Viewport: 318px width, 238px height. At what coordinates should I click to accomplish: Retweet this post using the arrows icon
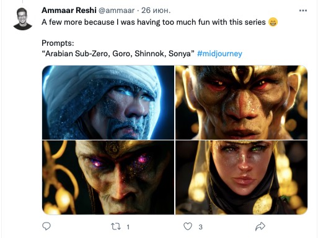click(116, 226)
